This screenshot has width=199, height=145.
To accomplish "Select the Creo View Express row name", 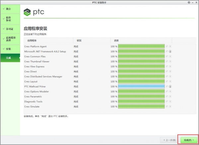I will point(34,67).
